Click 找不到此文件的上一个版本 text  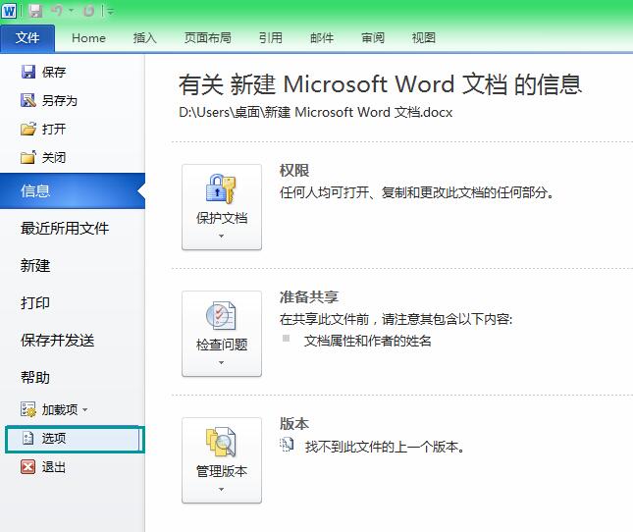(385, 447)
